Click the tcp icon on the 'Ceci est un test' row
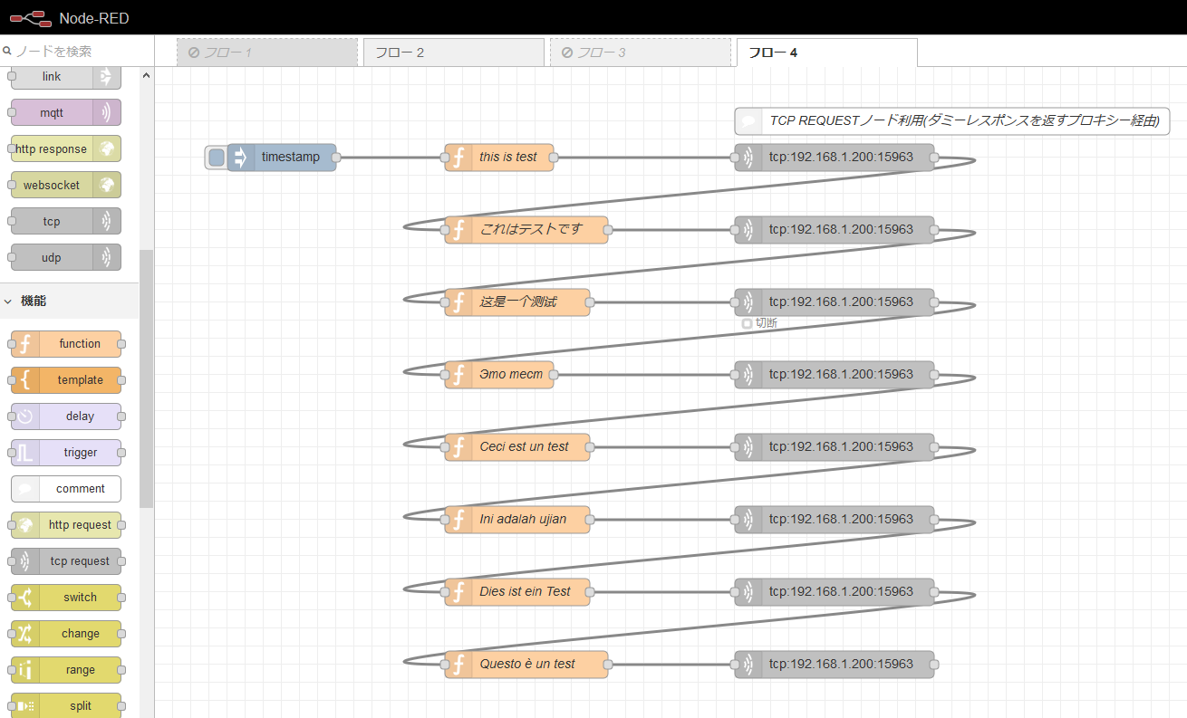Viewport: 1187px width, 718px height. [x=748, y=447]
